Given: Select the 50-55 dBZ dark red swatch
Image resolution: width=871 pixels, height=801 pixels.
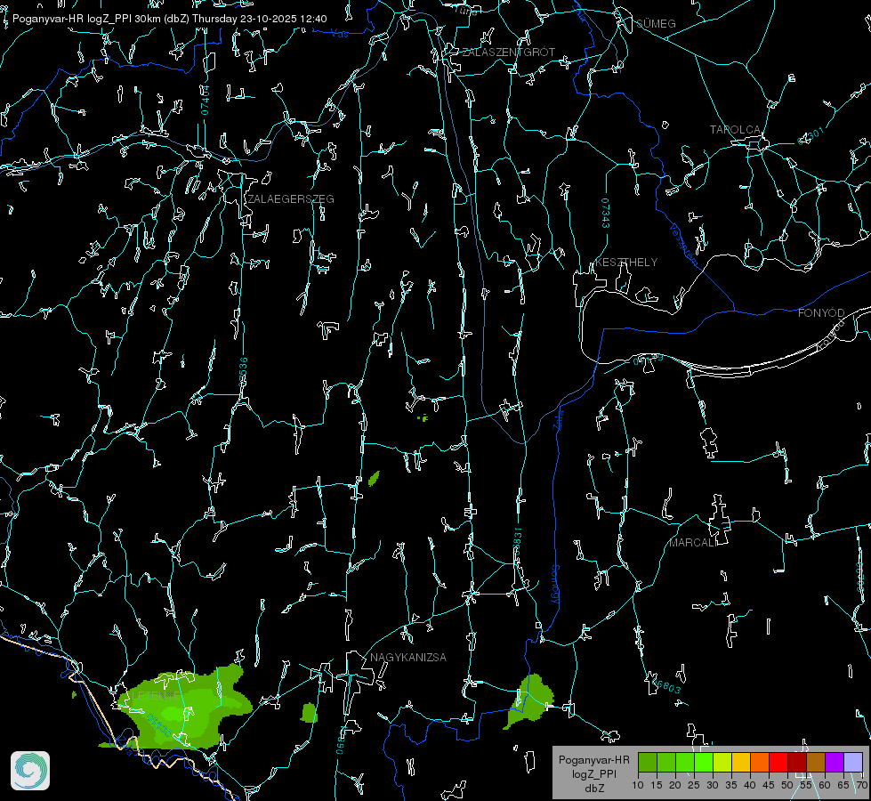Looking at the screenshot, I should coord(797,762).
